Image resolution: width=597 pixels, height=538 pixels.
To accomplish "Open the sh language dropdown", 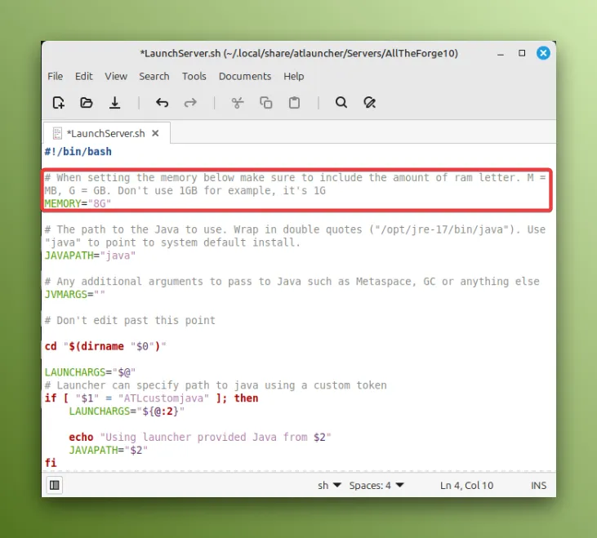I will pos(329,485).
